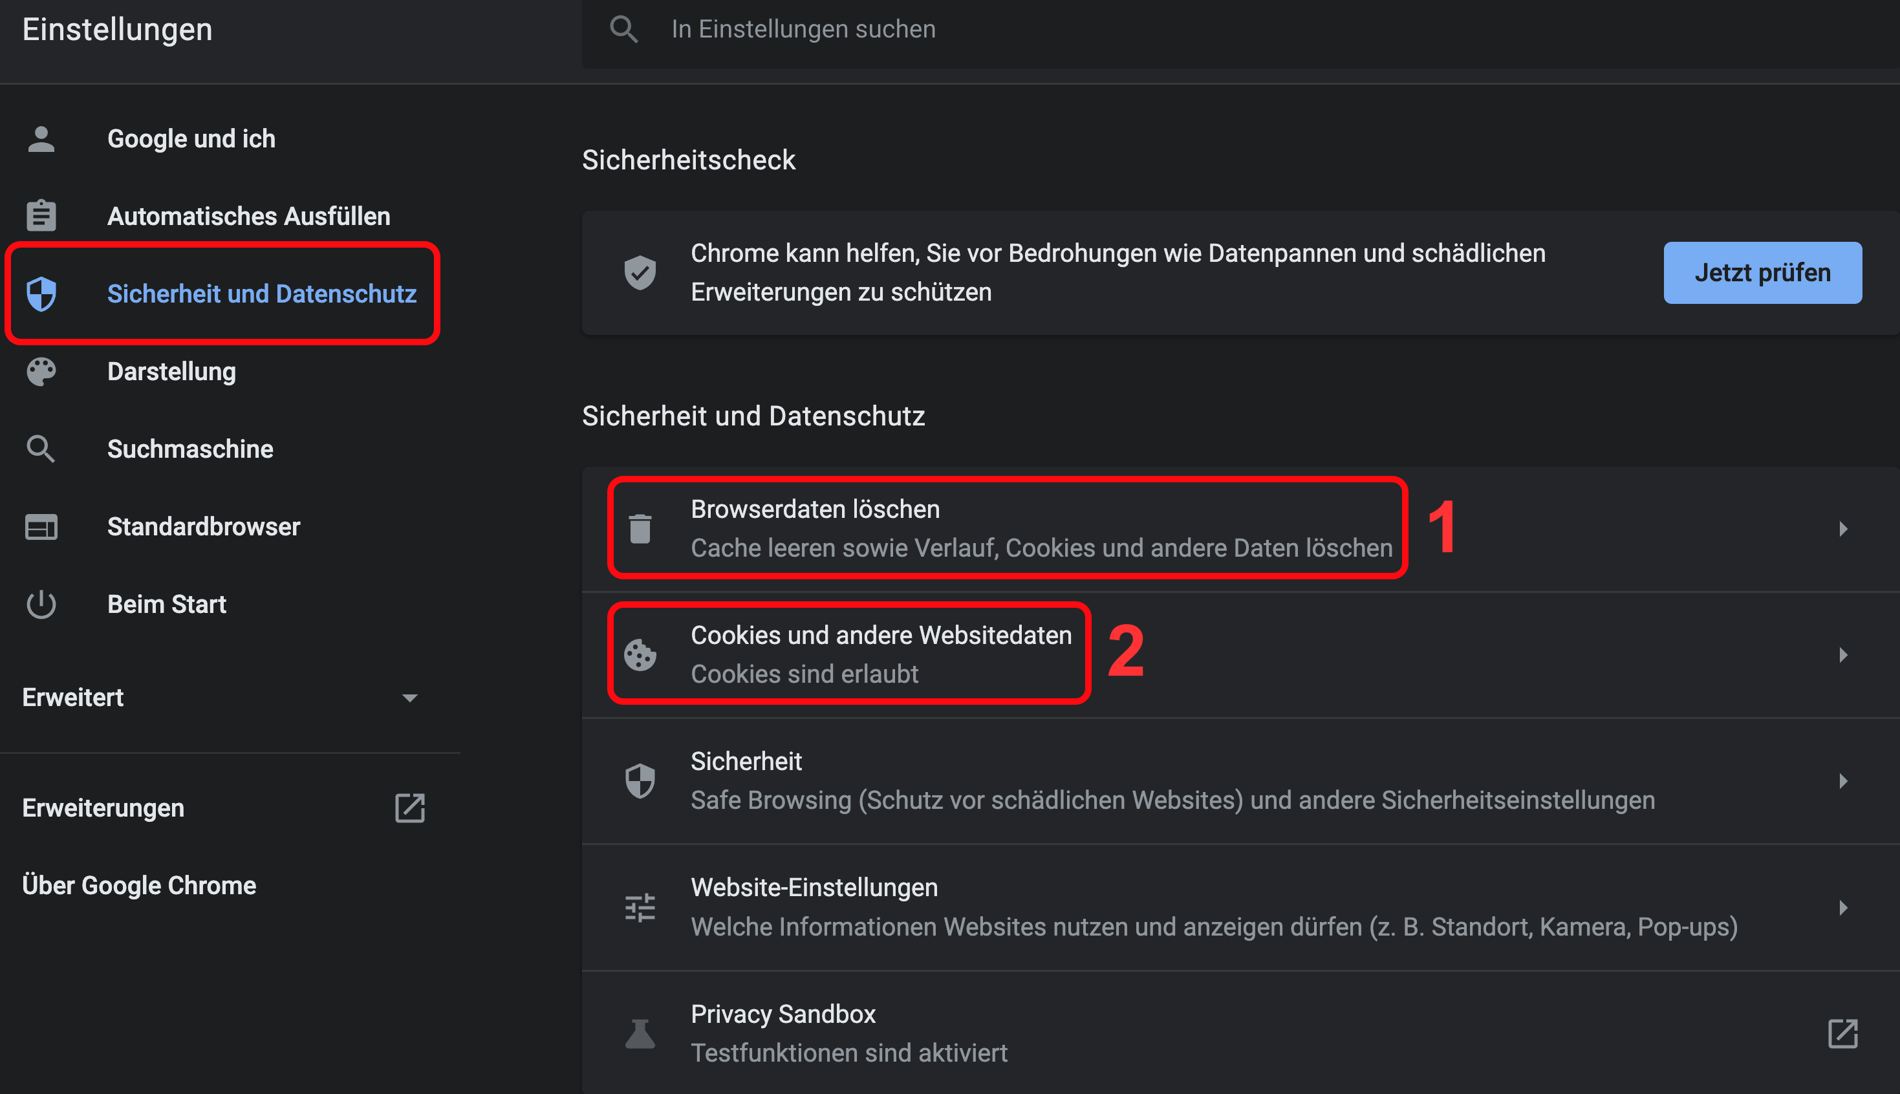
Task: Click Browserdaten löschen title text
Action: click(815, 509)
